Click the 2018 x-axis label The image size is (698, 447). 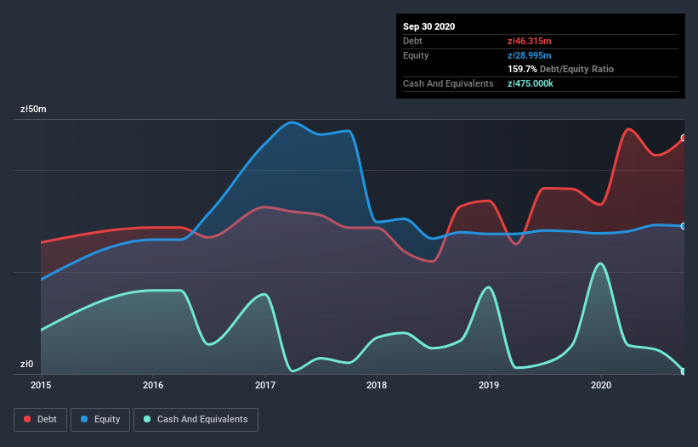coord(377,385)
